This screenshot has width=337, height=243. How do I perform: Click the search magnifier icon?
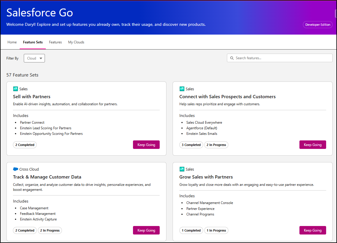pyautogui.click(x=232, y=58)
